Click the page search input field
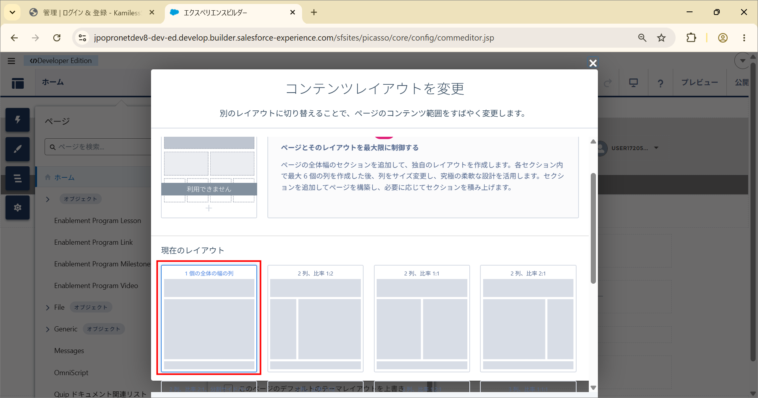This screenshot has width=758, height=398. 99,147
